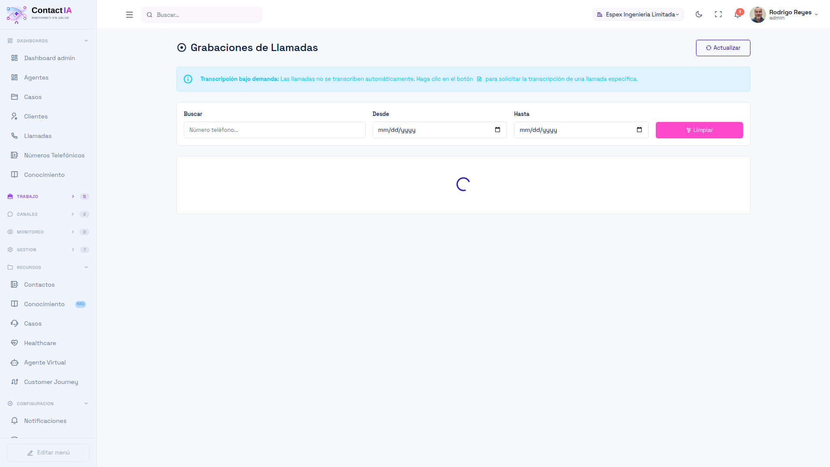
Task: Expand the Monitoreo sidebar section
Action: pos(30,232)
